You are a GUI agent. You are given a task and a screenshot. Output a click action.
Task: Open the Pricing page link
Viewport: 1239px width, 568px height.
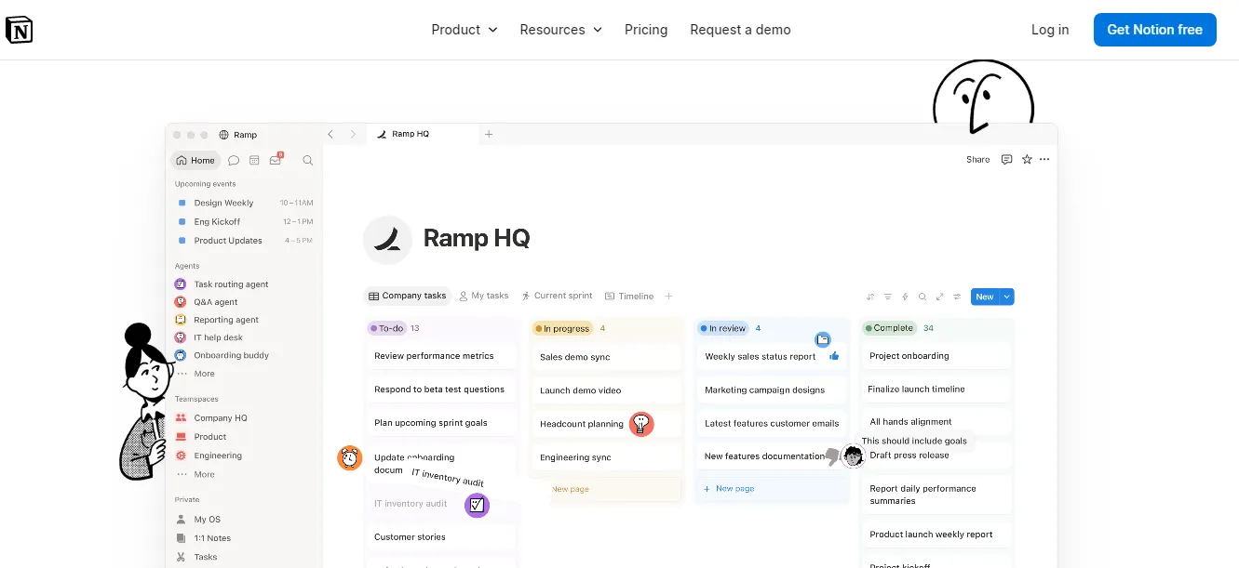(x=646, y=30)
